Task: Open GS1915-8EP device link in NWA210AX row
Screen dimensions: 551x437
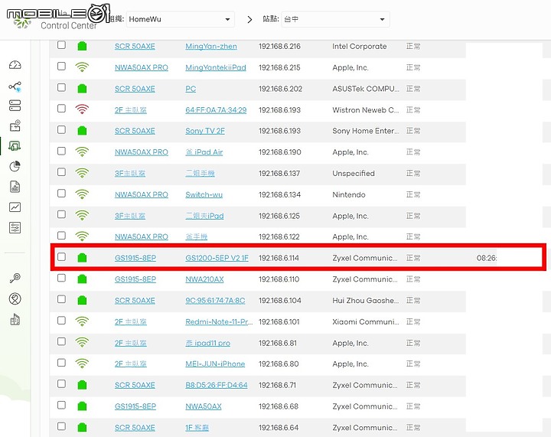Action: pos(135,279)
